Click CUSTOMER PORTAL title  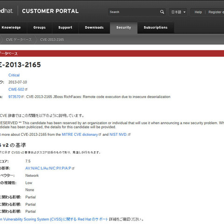tap(50, 11)
